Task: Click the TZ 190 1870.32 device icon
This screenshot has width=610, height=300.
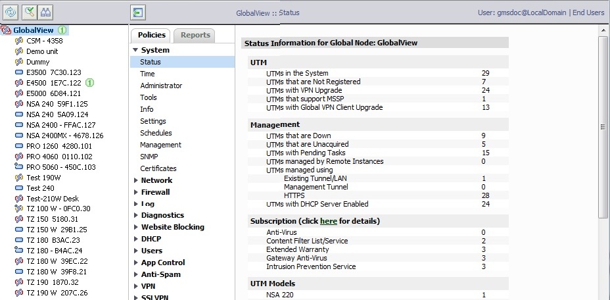Action: click(19, 282)
